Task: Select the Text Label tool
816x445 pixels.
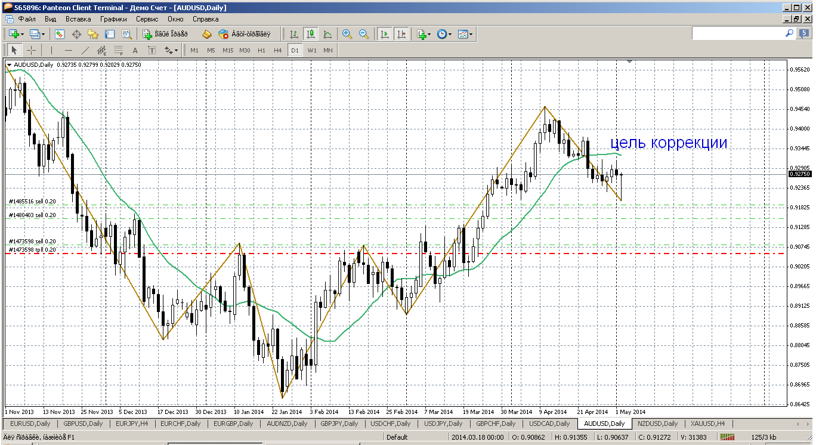Action: click(x=152, y=50)
